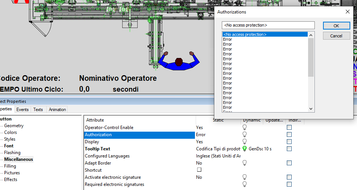Click the Required electronic signatures lightbulb icon
357x190 pixels.
245,184
